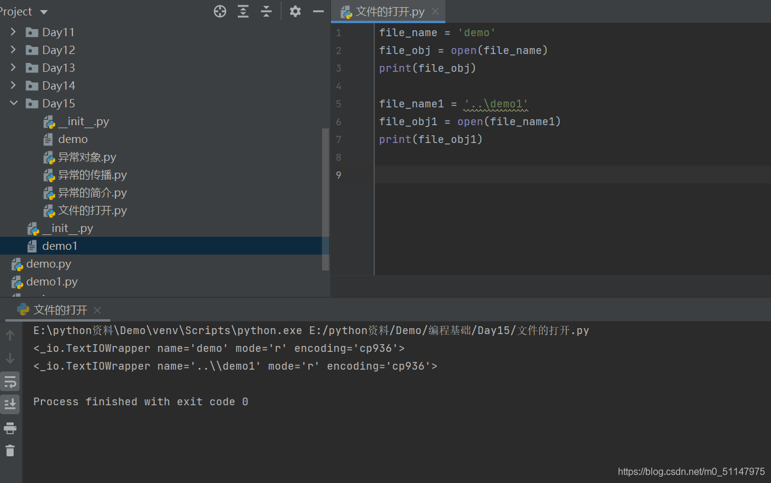
Task: Select the Day15 folder
Action: point(58,103)
